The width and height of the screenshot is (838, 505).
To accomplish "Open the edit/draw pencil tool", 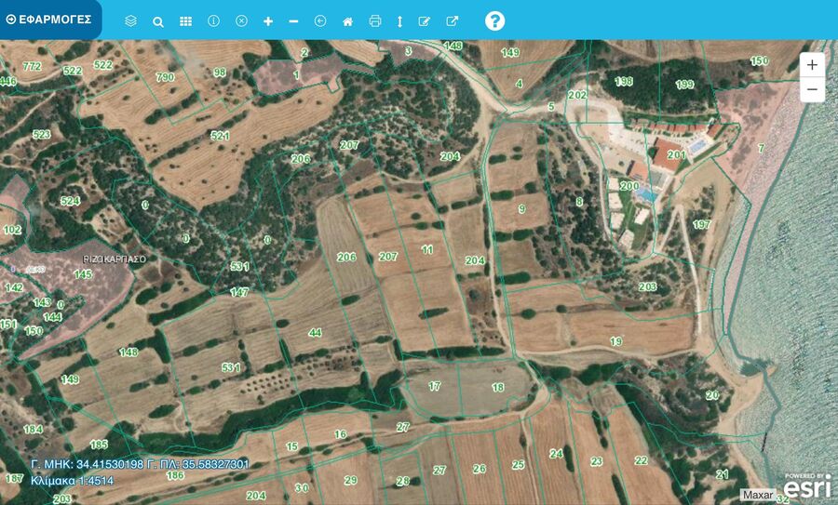I will point(425,20).
